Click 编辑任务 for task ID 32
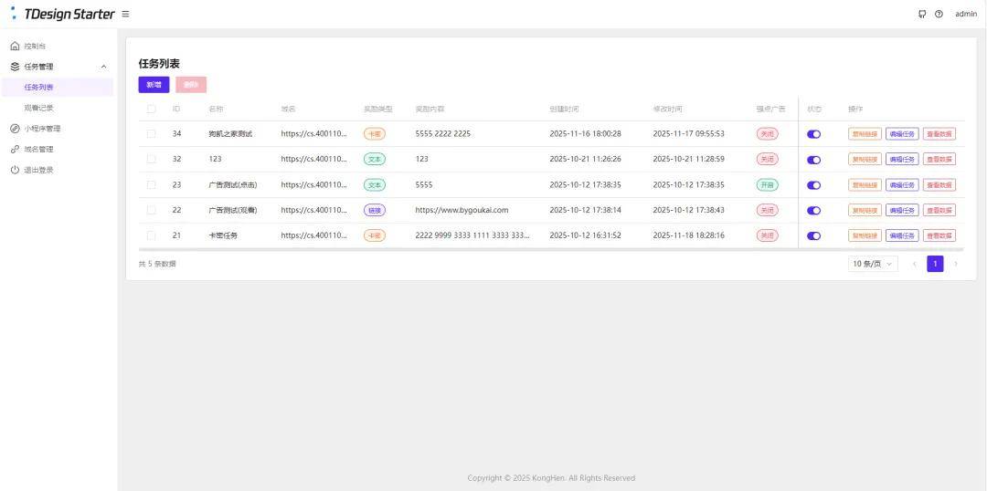Viewport: 987px width, 491px height. click(x=901, y=160)
